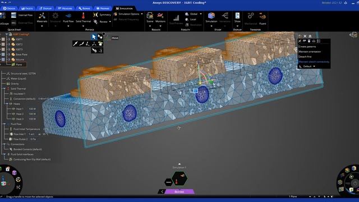Collapse the Solid Thermal tree node
Screen dimensions: 359x202
[x=4, y=89]
